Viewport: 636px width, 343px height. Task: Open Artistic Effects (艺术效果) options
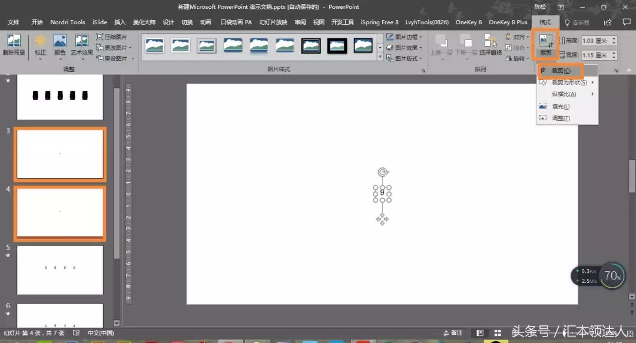pos(82,44)
